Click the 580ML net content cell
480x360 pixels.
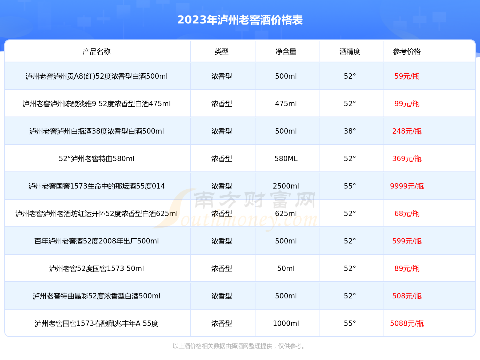click(x=286, y=159)
